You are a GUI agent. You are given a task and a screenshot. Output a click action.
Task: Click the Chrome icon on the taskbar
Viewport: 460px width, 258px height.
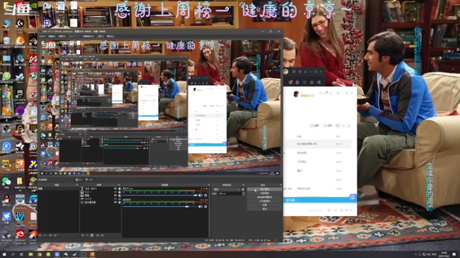(39, 255)
